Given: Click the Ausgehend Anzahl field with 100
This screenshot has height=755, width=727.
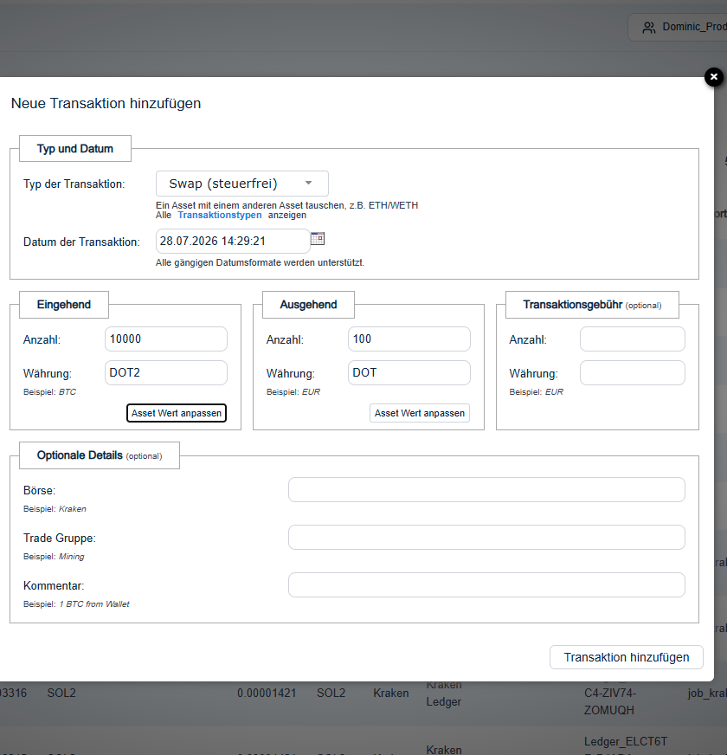Looking at the screenshot, I should (x=409, y=339).
